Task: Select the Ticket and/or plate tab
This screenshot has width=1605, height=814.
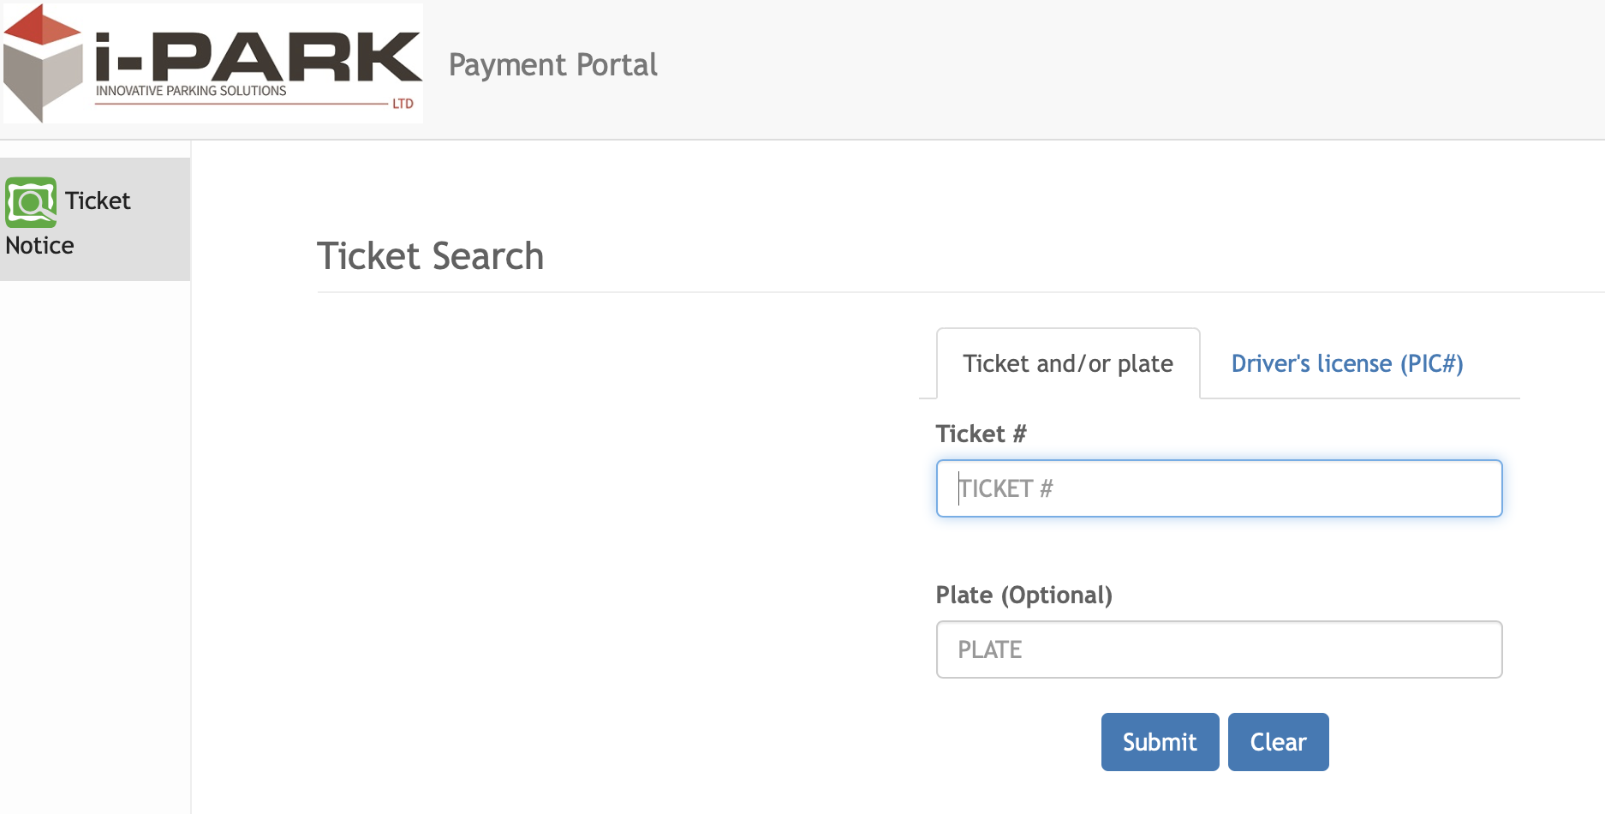Action: point(1067,364)
